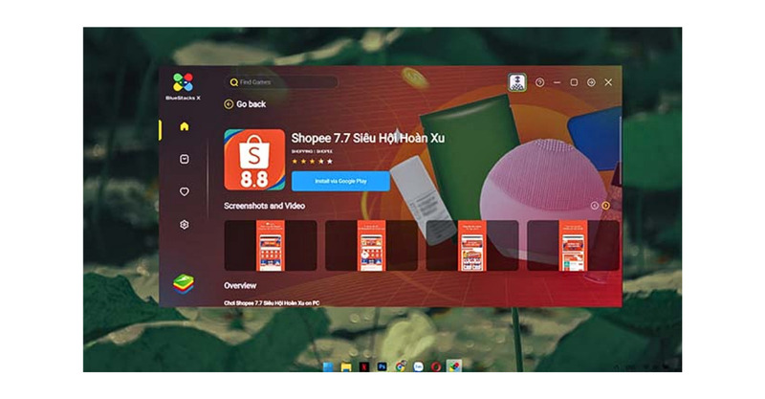The width and height of the screenshot is (765, 399).
Task: Open Zalo from taskbar
Action: 419,366
